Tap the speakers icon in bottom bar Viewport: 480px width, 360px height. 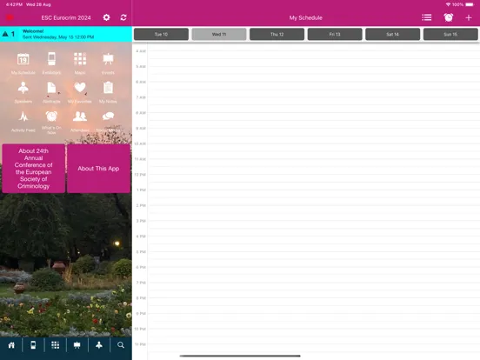coord(99,345)
